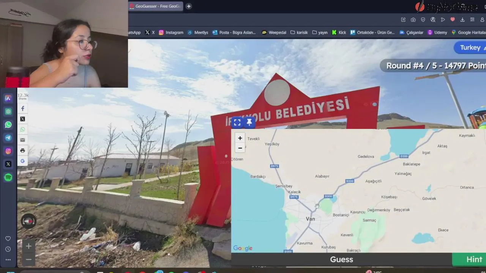Click Kalecik label on map
This screenshot has width=486, height=273.
point(294,192)
